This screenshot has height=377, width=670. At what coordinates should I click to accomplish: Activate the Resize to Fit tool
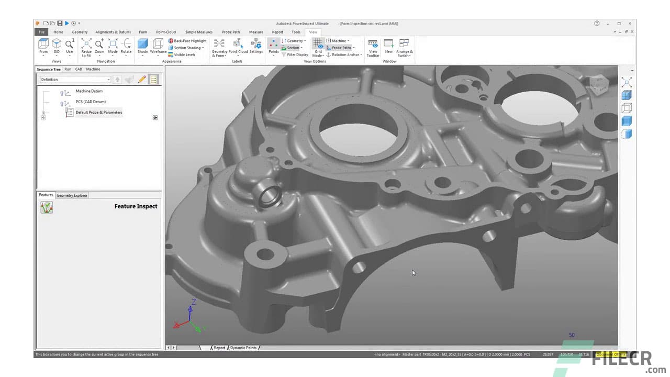tap(86, 46)
